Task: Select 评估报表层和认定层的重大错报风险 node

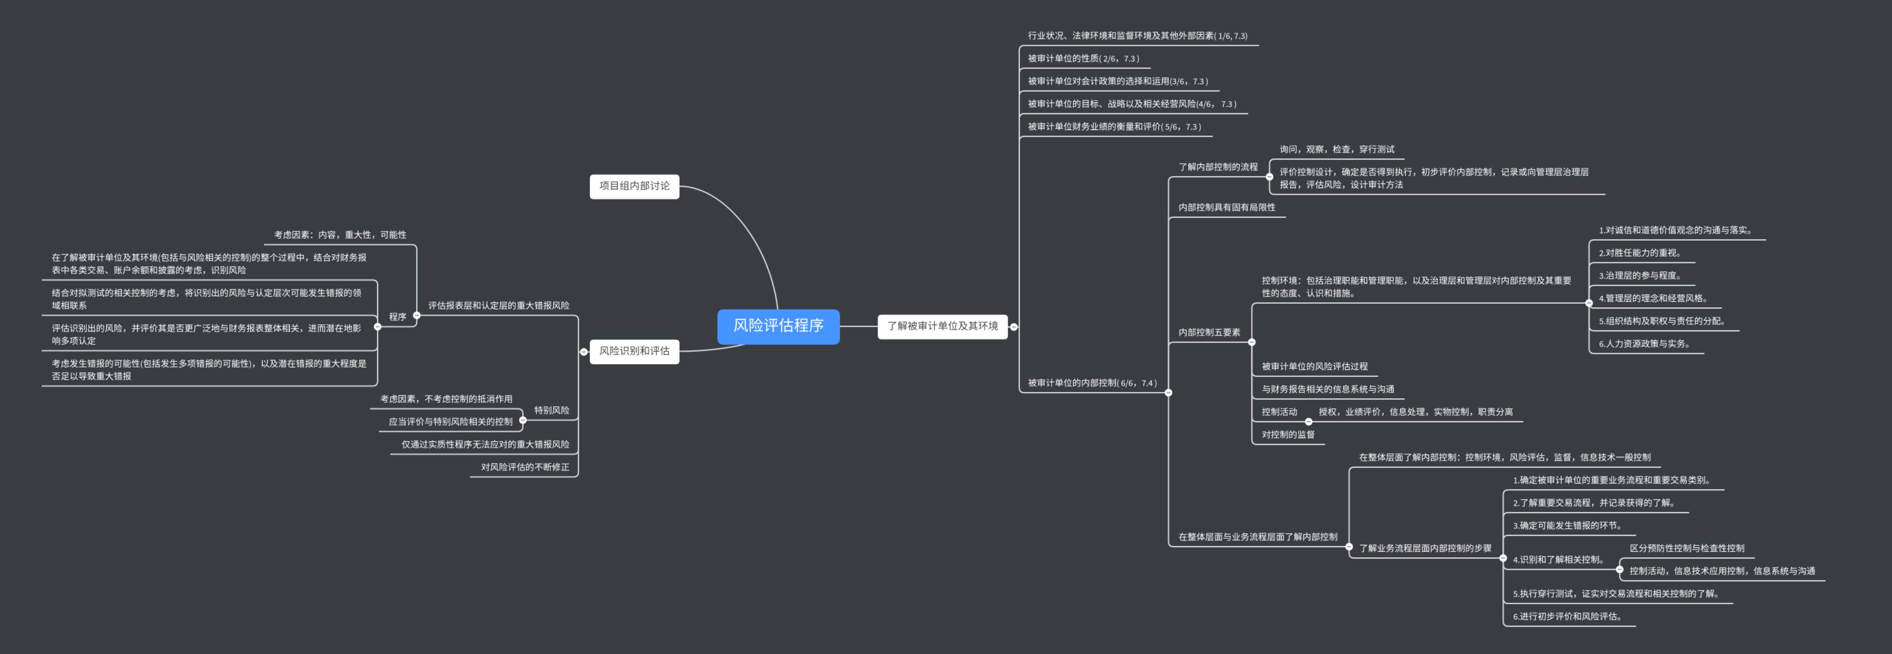Action: 498,305
